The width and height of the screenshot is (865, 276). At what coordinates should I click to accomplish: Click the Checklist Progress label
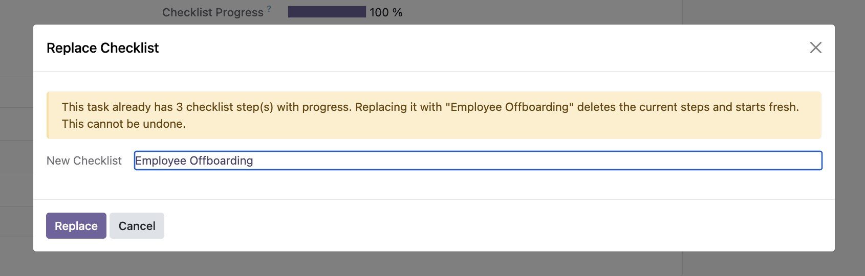[x=212, y=12]
